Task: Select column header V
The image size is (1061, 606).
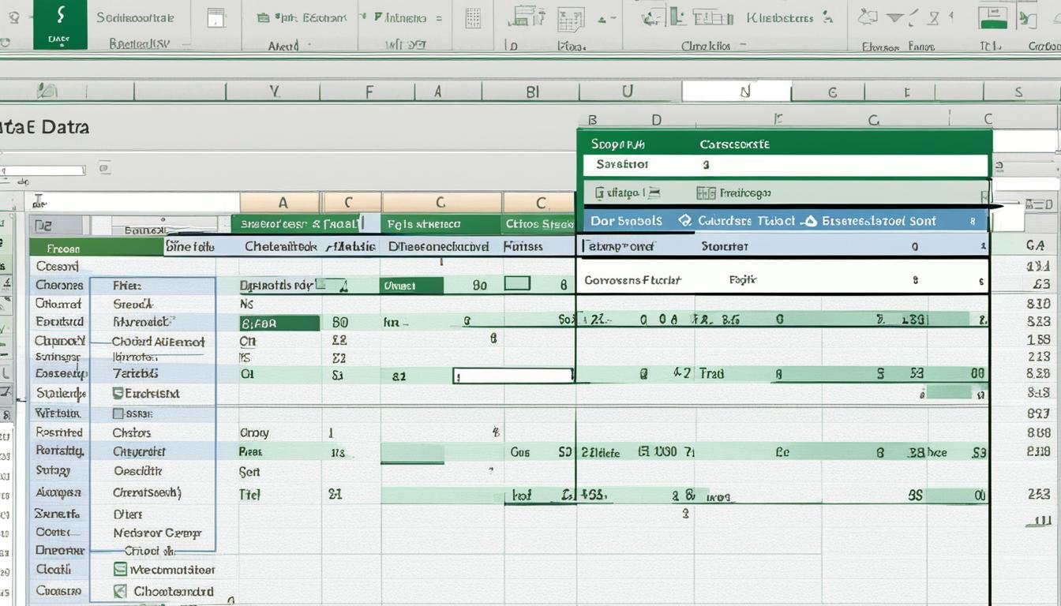Action: click(x=275, y=92)
